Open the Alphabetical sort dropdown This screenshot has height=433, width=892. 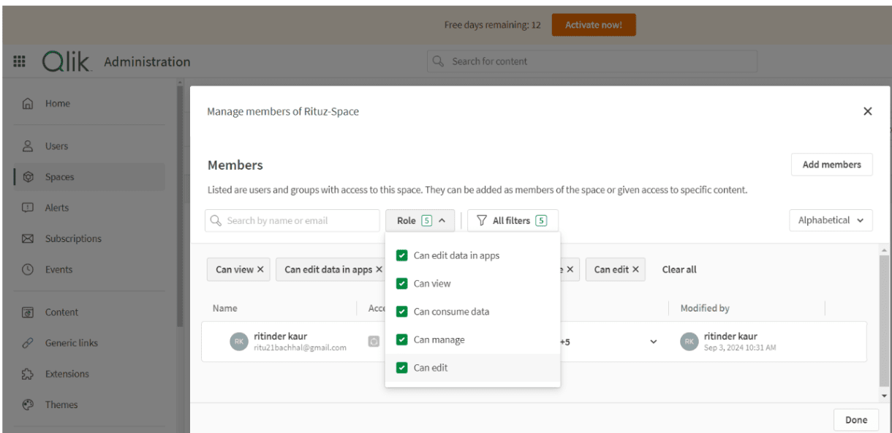[831, 220]
